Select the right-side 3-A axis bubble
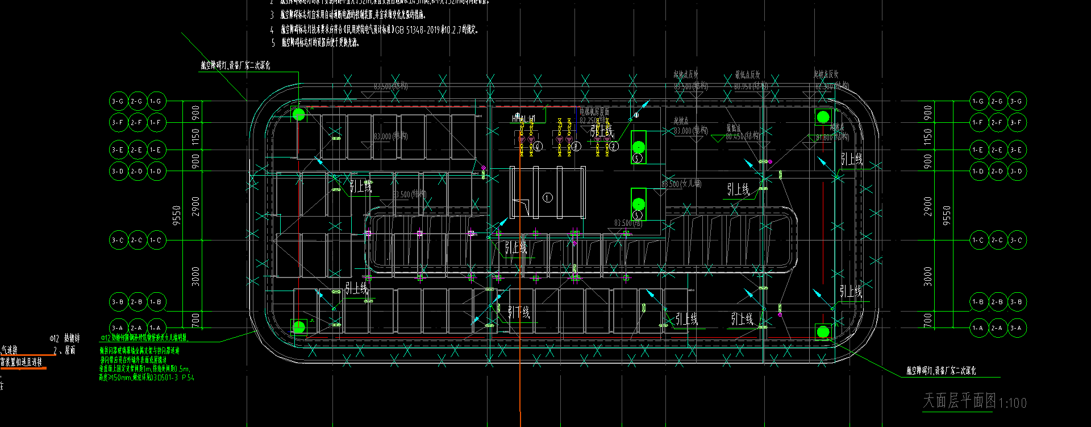This screenshot has height=427, width=1091. [1017, 328]
